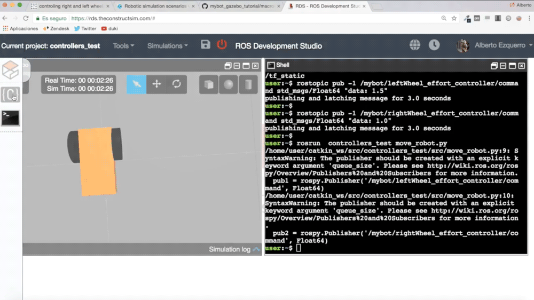Image resolution: width=534 pixels, height=300 pixels.
Task: Switch to the Robotic simulation scenarios tab
Action: pos(155,6)
